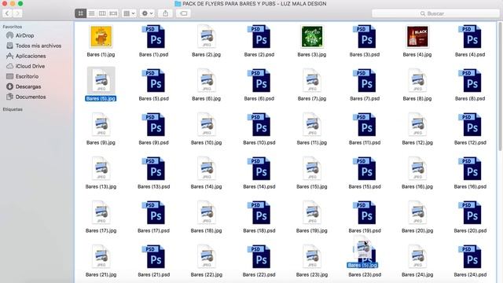This screenshot has height=283, width=503.
Task: Switch to icon view mode
Action: [x=80, y=13]
